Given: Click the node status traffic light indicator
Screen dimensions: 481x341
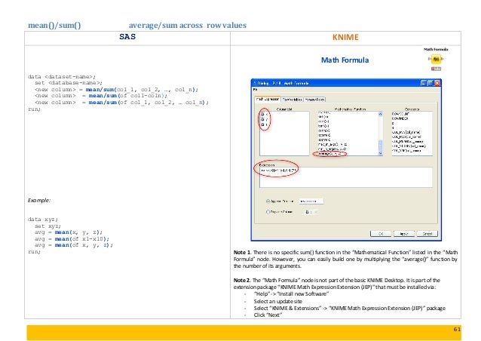Looking at the screenshot, I should pos(436,69).
